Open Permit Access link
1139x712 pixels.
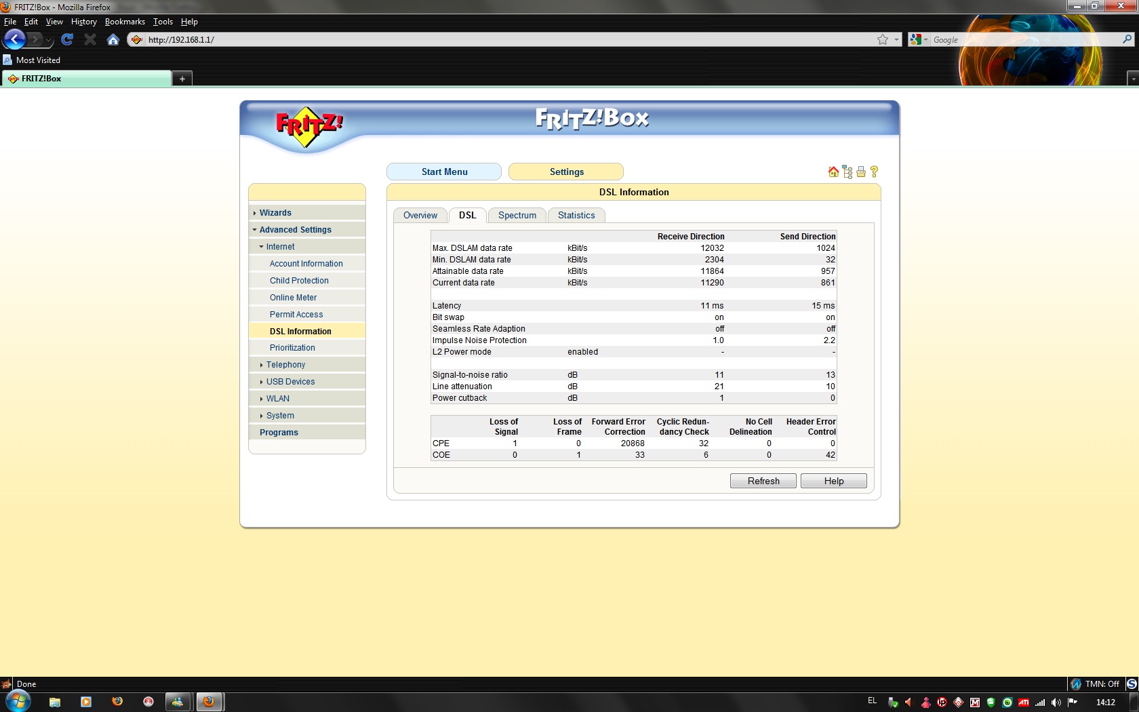(296, 315)
